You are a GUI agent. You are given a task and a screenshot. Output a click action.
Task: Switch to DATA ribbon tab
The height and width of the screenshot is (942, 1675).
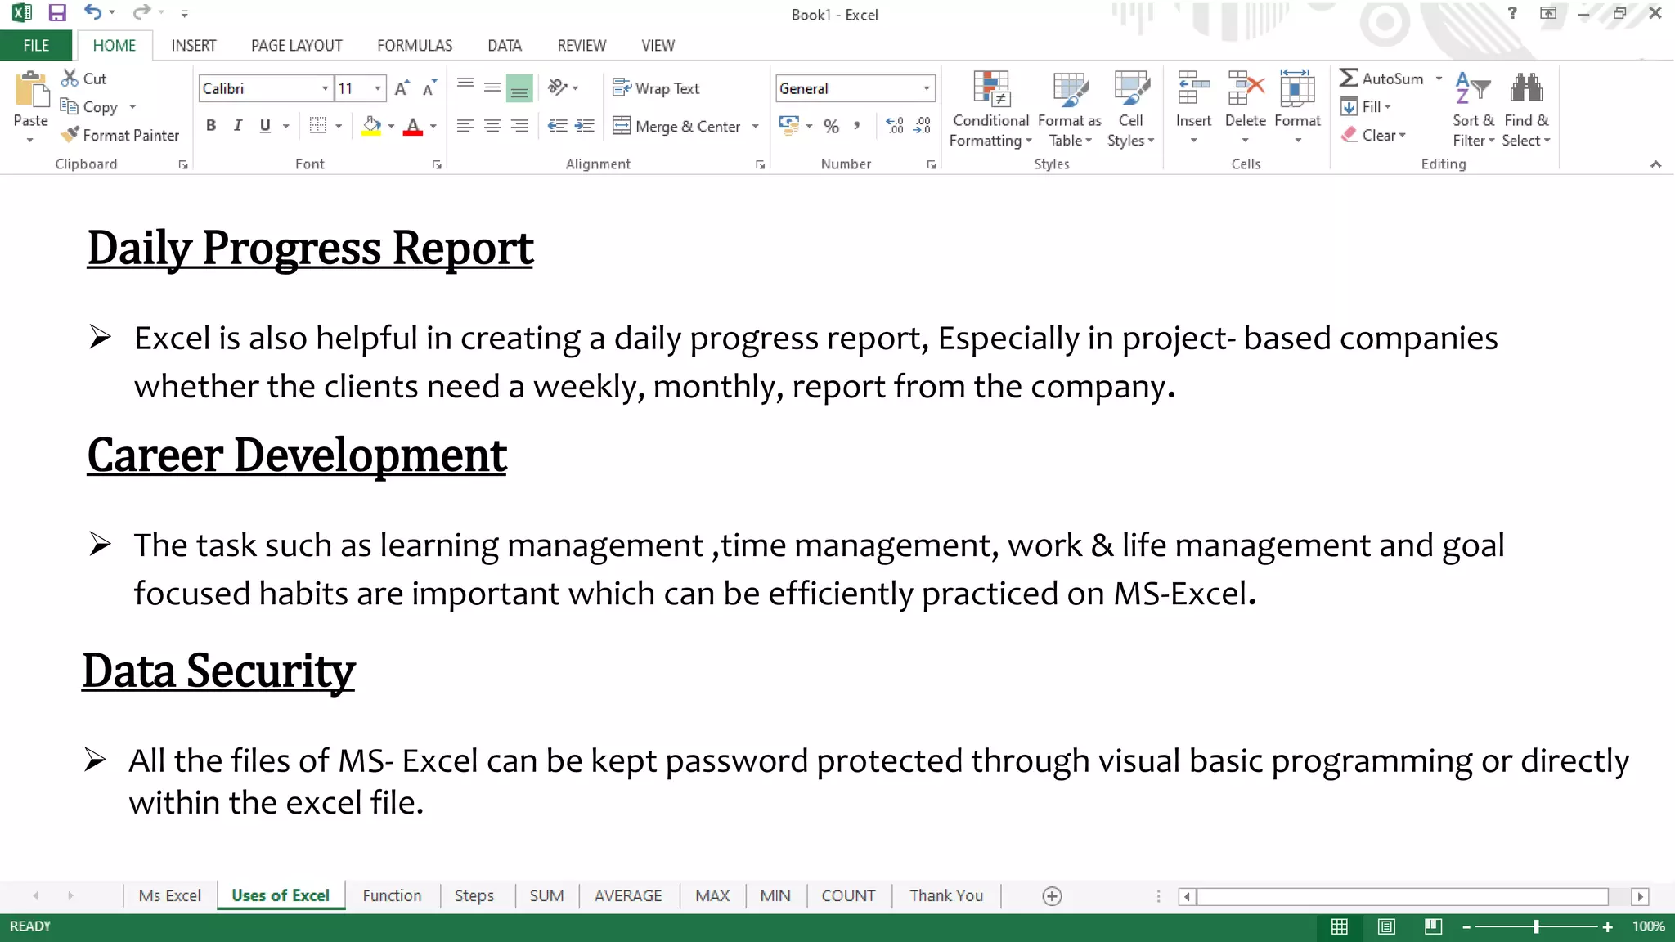point(505,46)
